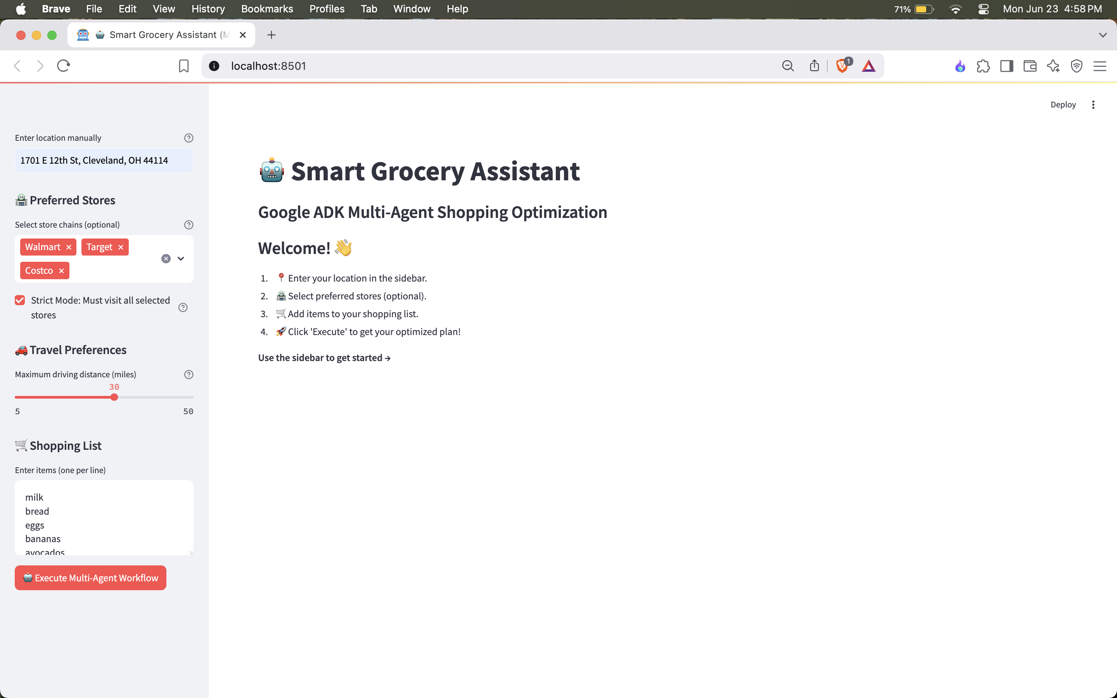
Task: Click the help icon beside location field
Action: pos(188,138)
